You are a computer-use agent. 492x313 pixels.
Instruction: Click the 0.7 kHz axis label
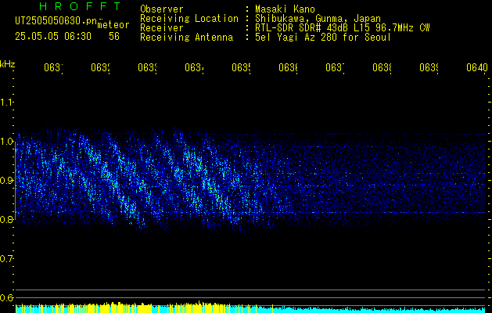click(6, 259)
